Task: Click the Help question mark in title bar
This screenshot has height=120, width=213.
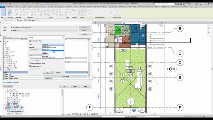Action: [x=201, y=4]
